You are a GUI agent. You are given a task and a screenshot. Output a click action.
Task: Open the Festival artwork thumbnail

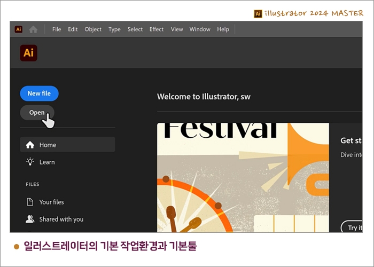click(x=243, y=177)
